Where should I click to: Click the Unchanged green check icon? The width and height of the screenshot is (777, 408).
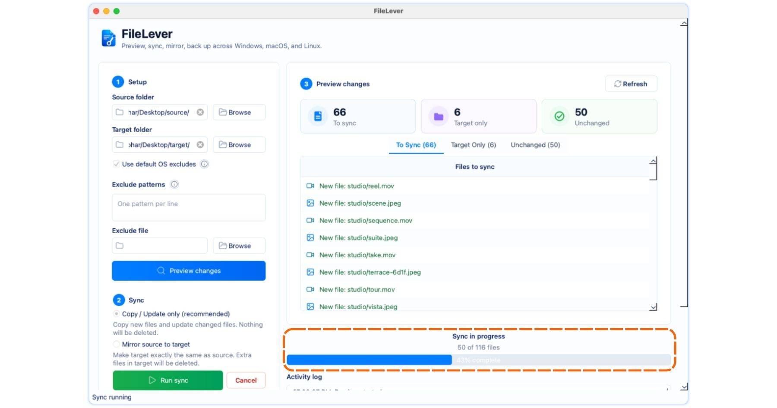click(x=559, y=116)
